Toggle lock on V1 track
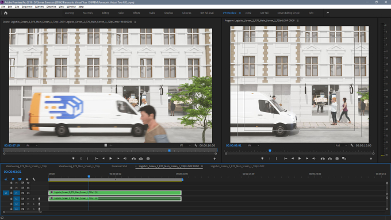This screenshot has width=391, height=220. pos(11,193)
